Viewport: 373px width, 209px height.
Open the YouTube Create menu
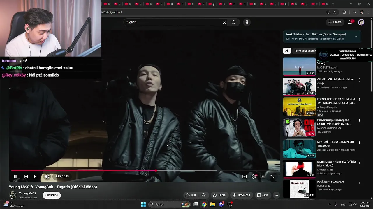(335, 22)
